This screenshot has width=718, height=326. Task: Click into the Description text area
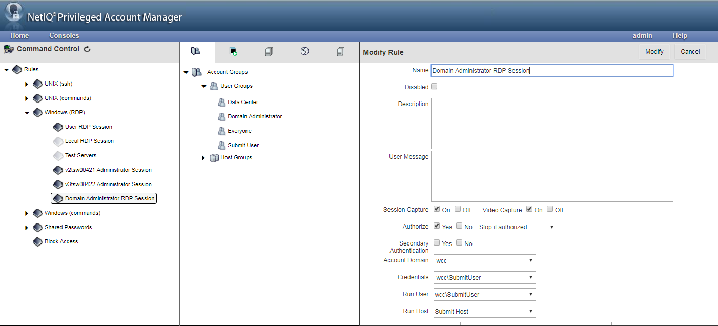coord(552,124)
